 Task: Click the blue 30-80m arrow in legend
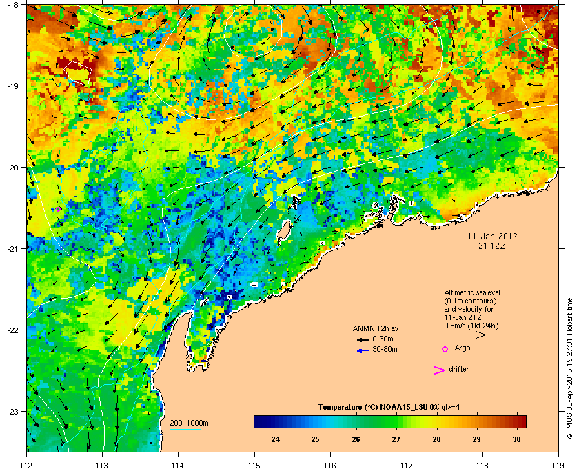pos(363,350)
